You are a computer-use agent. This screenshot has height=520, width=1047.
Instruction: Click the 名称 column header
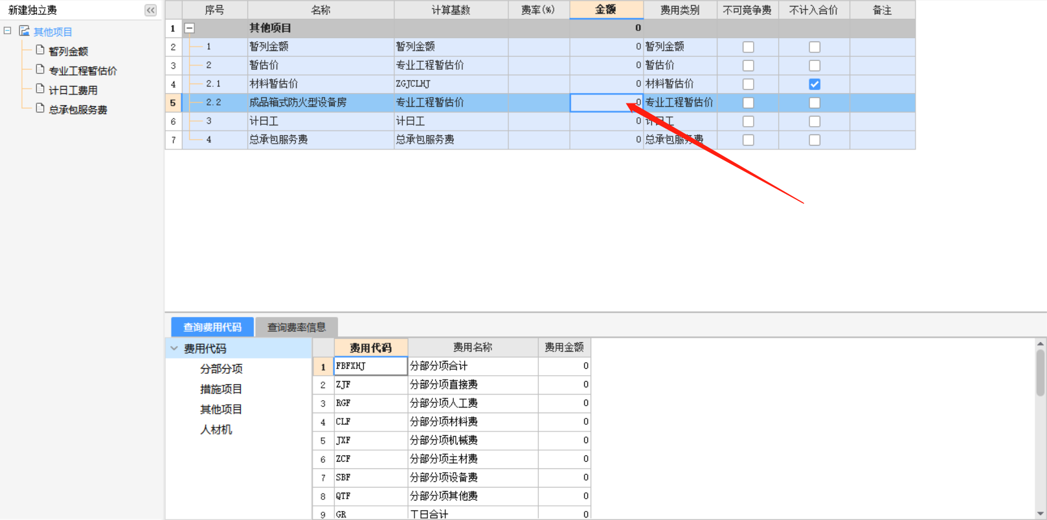[321, 10]
